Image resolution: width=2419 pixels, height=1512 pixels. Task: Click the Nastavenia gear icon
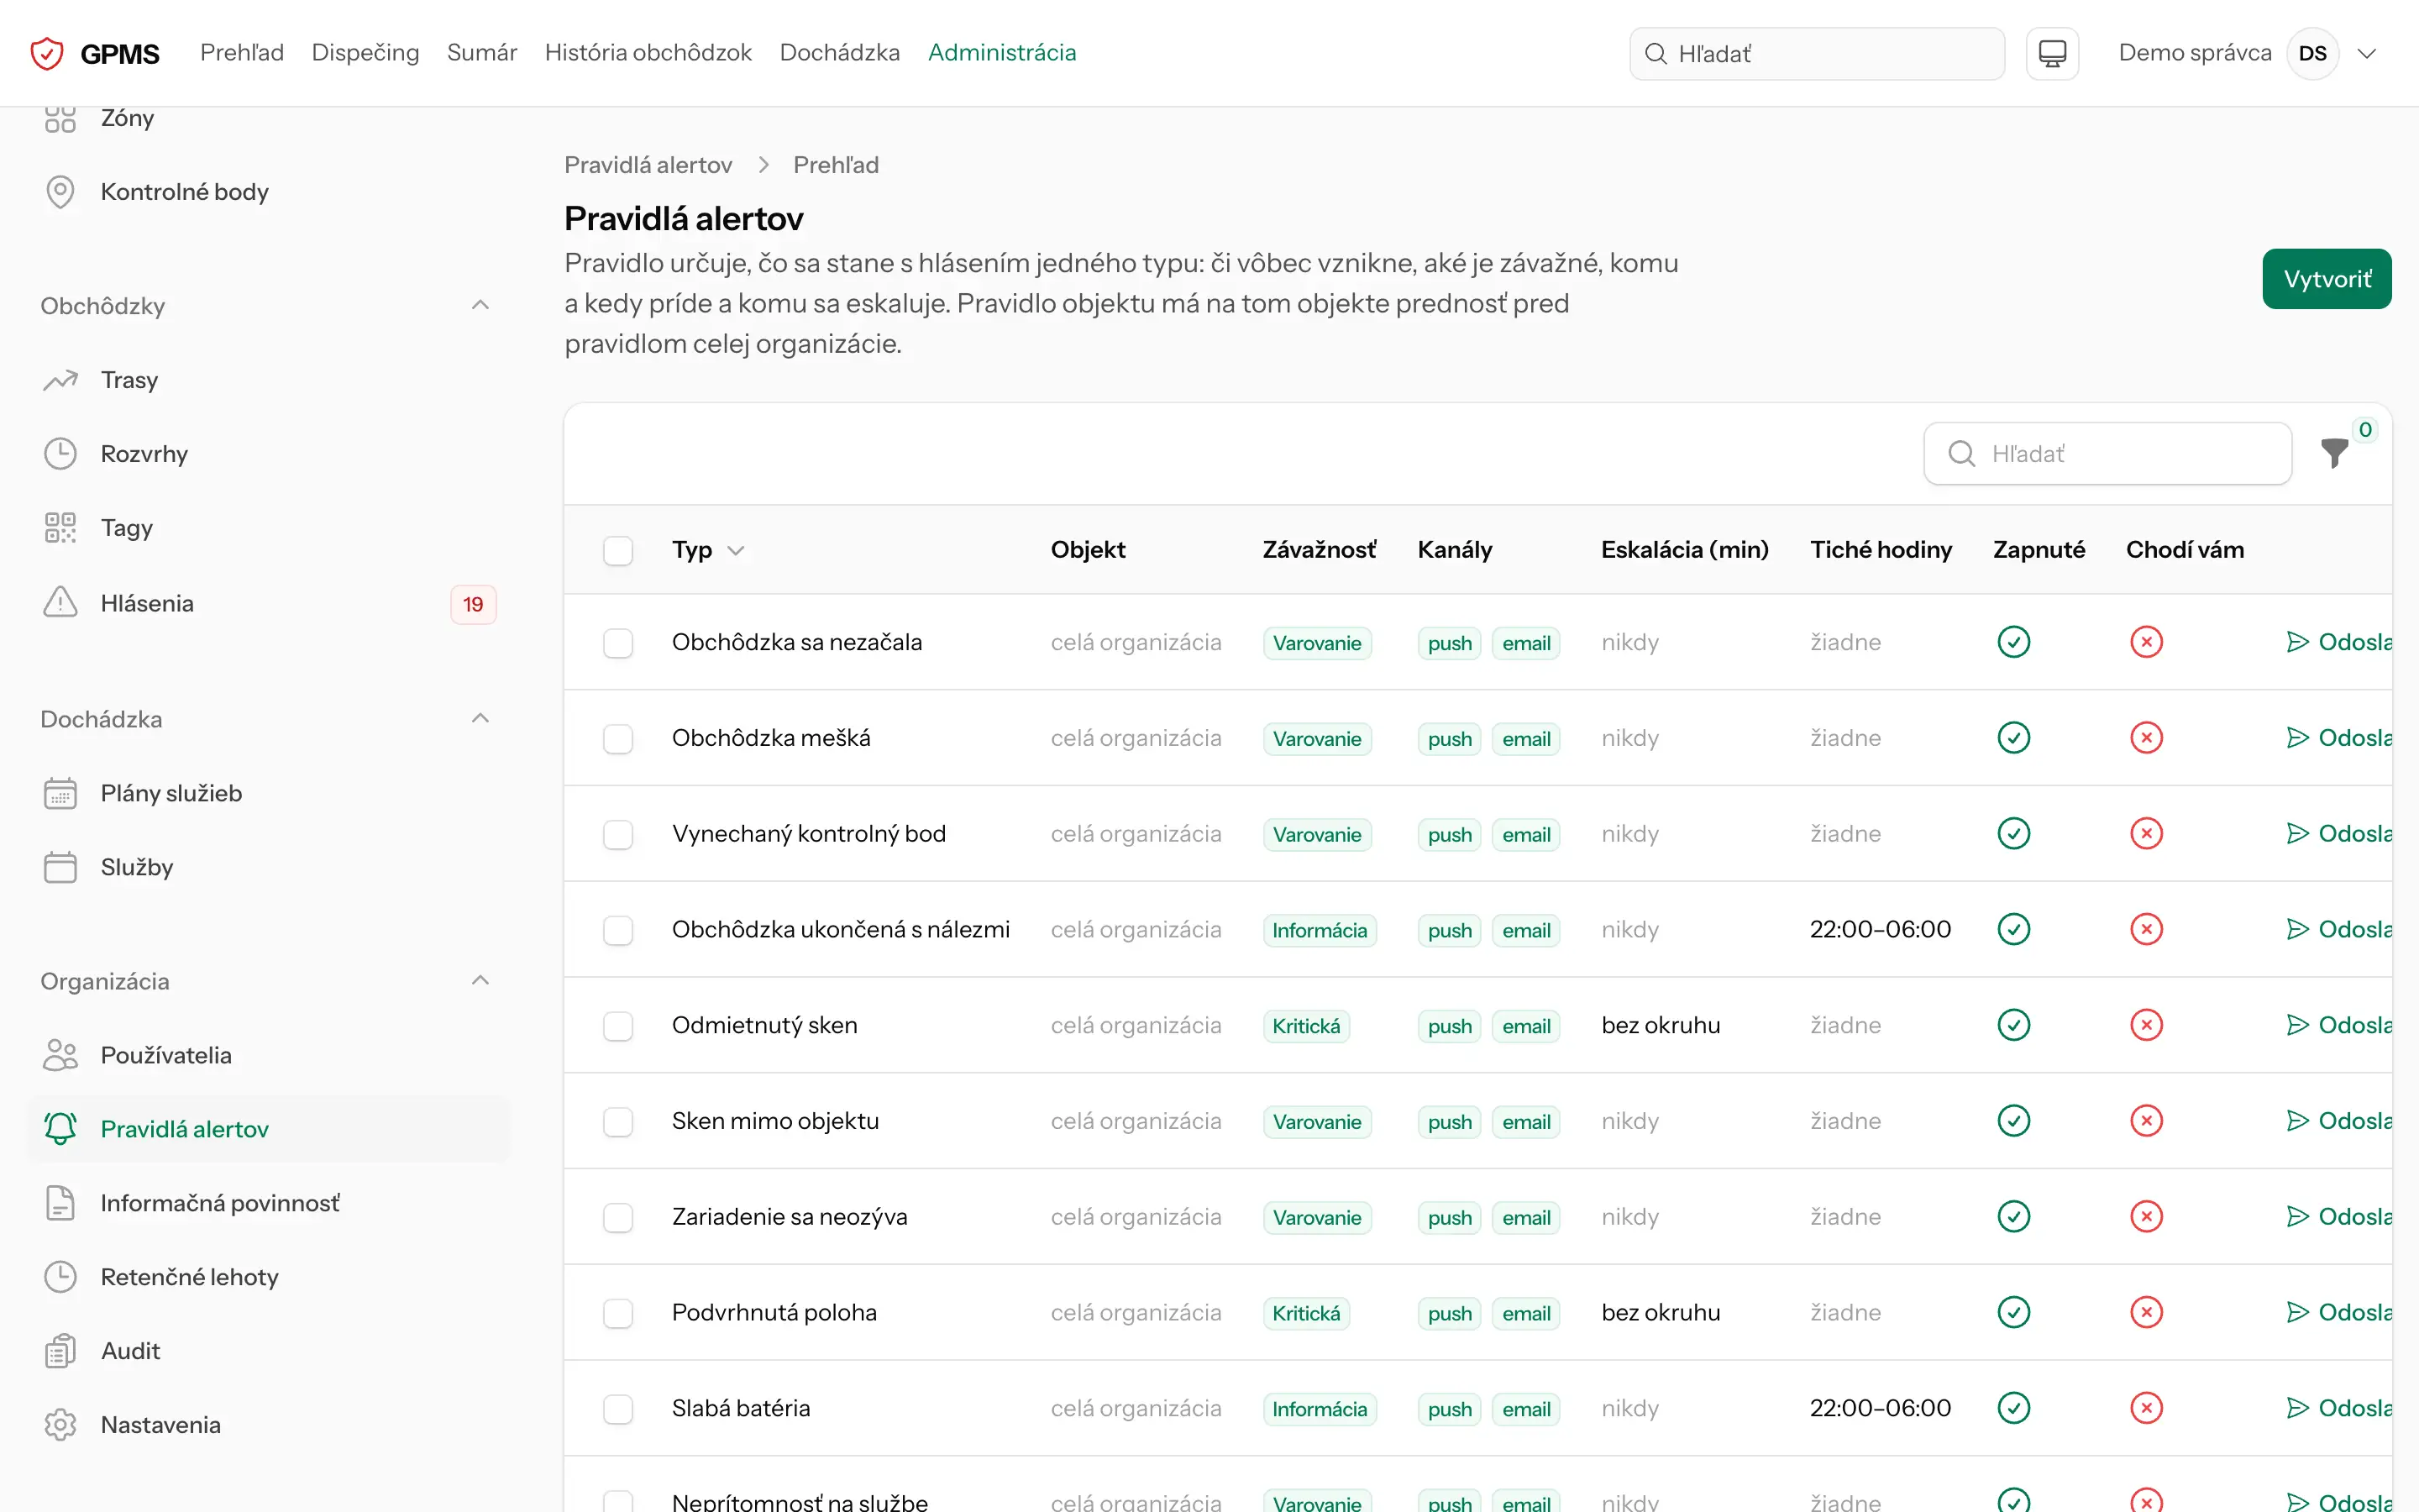(60, 1424)
